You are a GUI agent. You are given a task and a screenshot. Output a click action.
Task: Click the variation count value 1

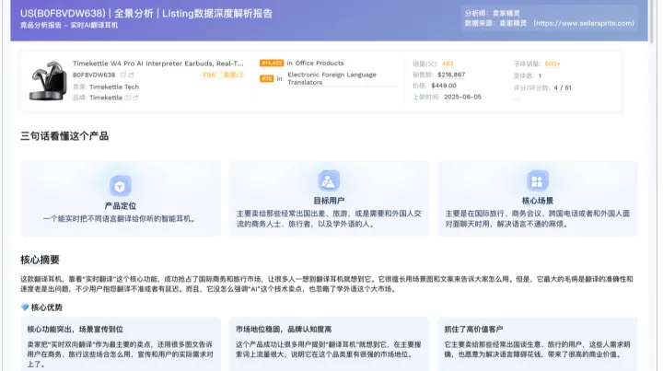(x=540, y=76)
